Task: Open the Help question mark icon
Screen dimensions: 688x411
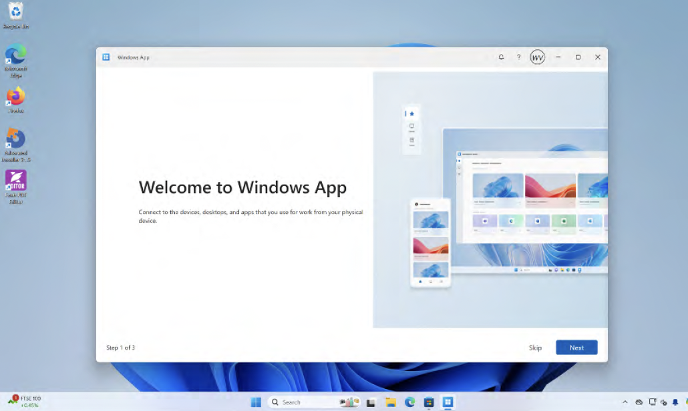Action: [x=518, y=57]
